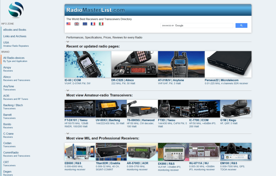This screenshot has height=176, width=276.
Task: Open Links and Archives in the sidebar
Action: 15,36
